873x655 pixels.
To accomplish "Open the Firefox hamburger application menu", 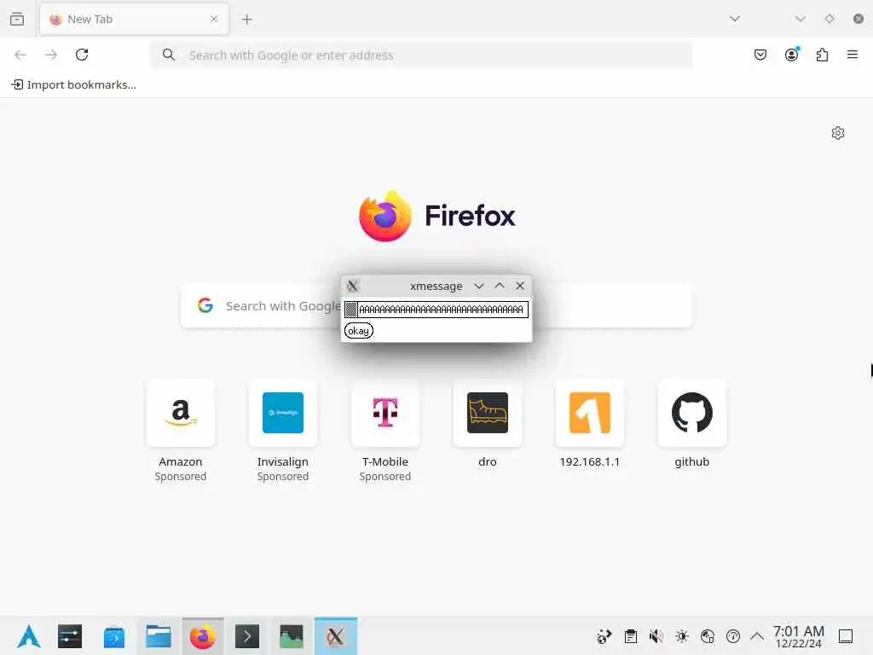I will (x=853, y=55).
